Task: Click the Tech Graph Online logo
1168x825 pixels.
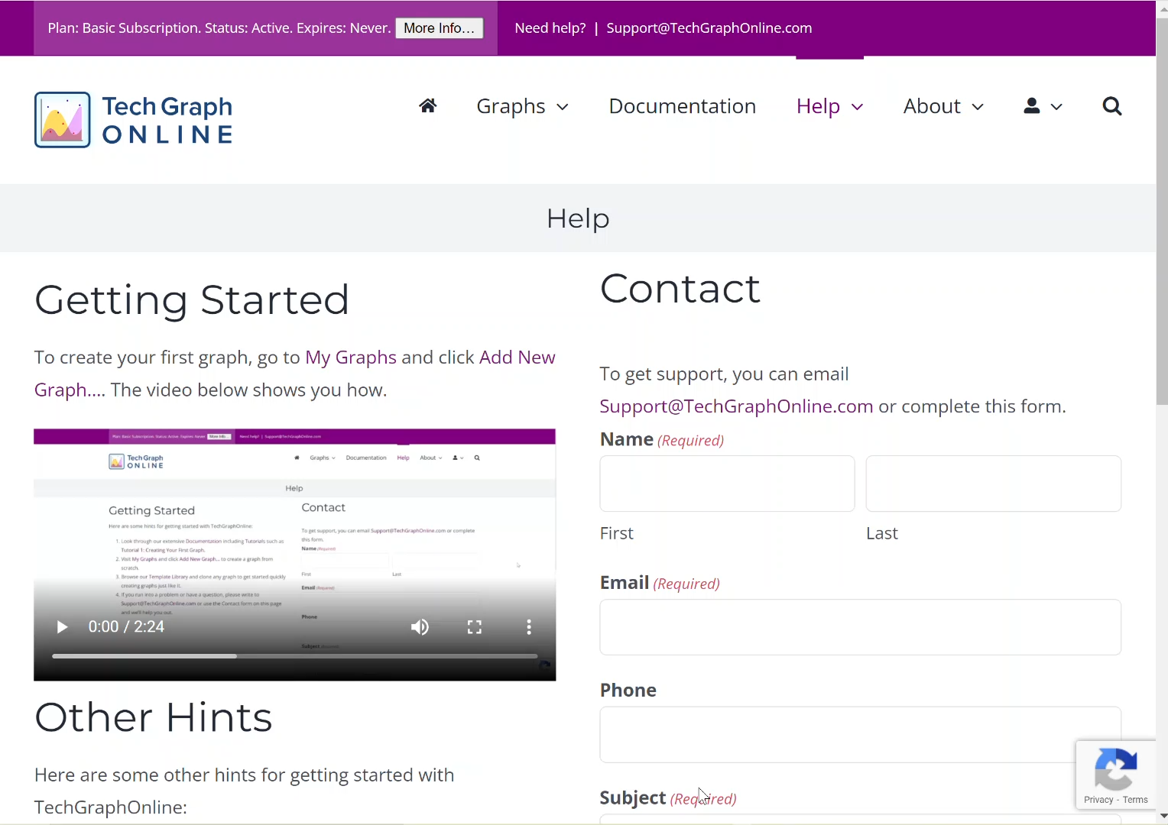Action: click(x=134, y=120)
